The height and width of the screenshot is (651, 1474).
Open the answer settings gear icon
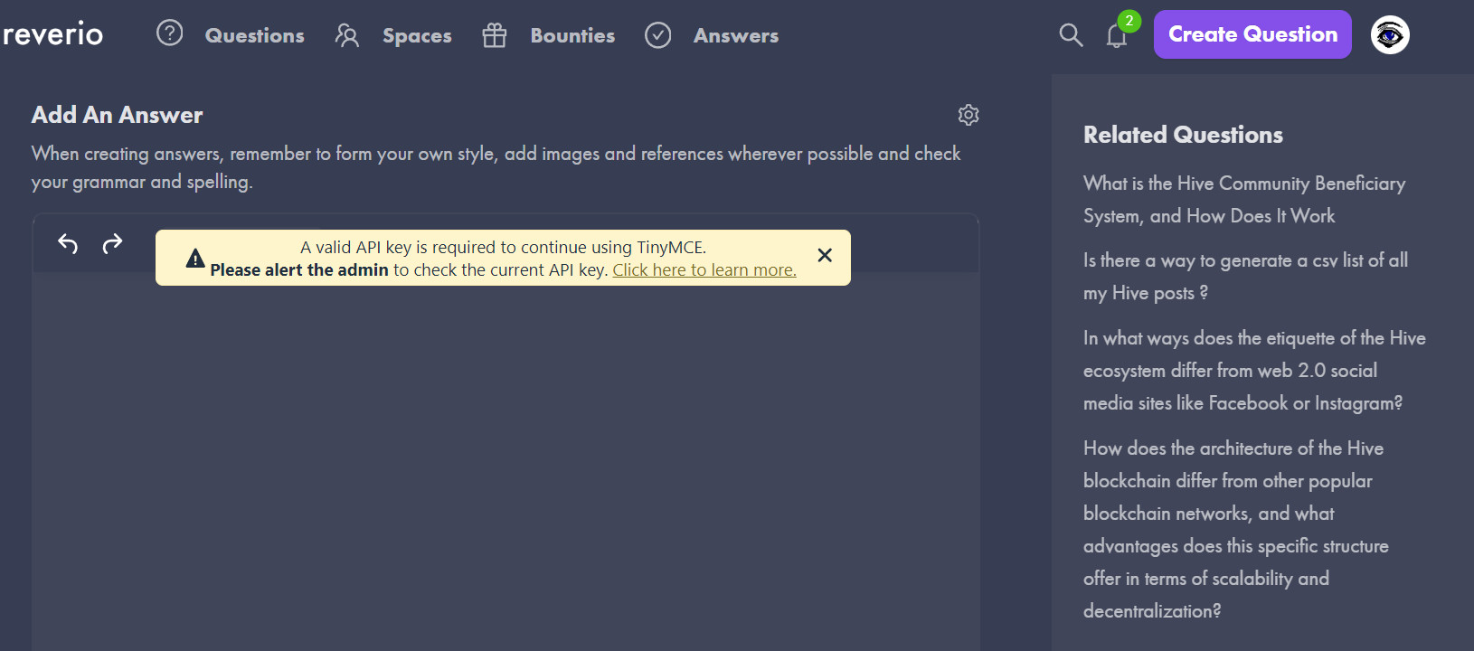pyautogui.click(x=968, y=115)
